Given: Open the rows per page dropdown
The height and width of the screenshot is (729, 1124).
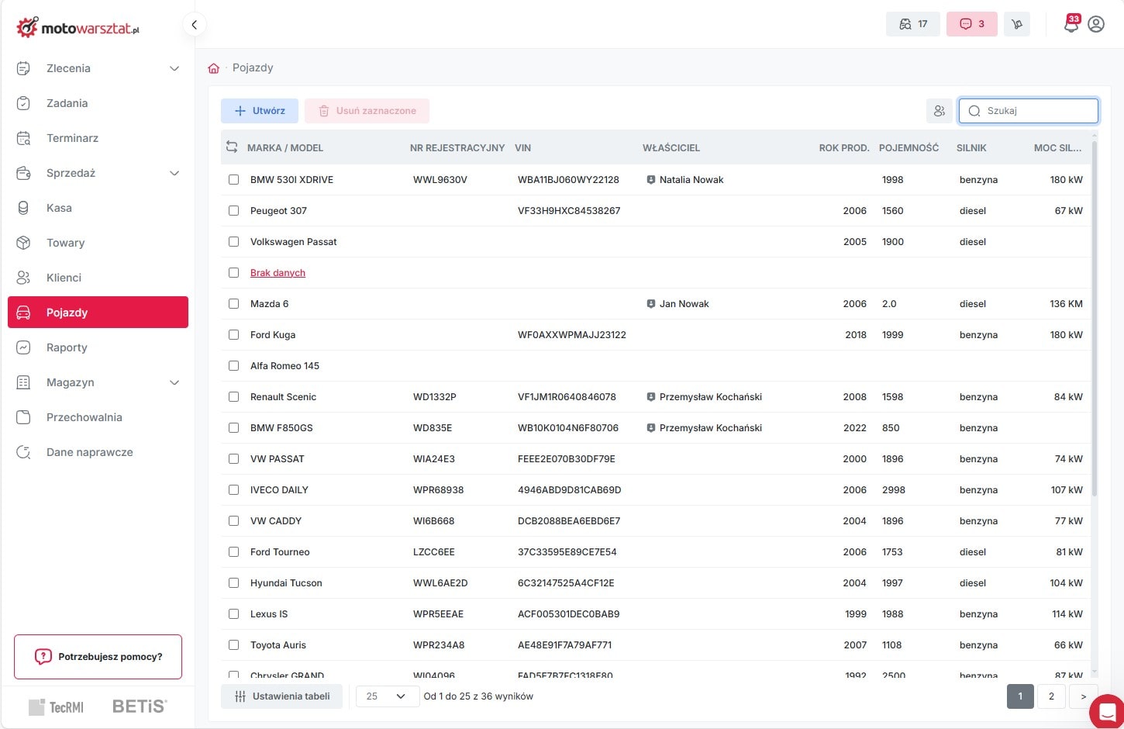Looking at the screenshot, I should click(x=386, y=696).
